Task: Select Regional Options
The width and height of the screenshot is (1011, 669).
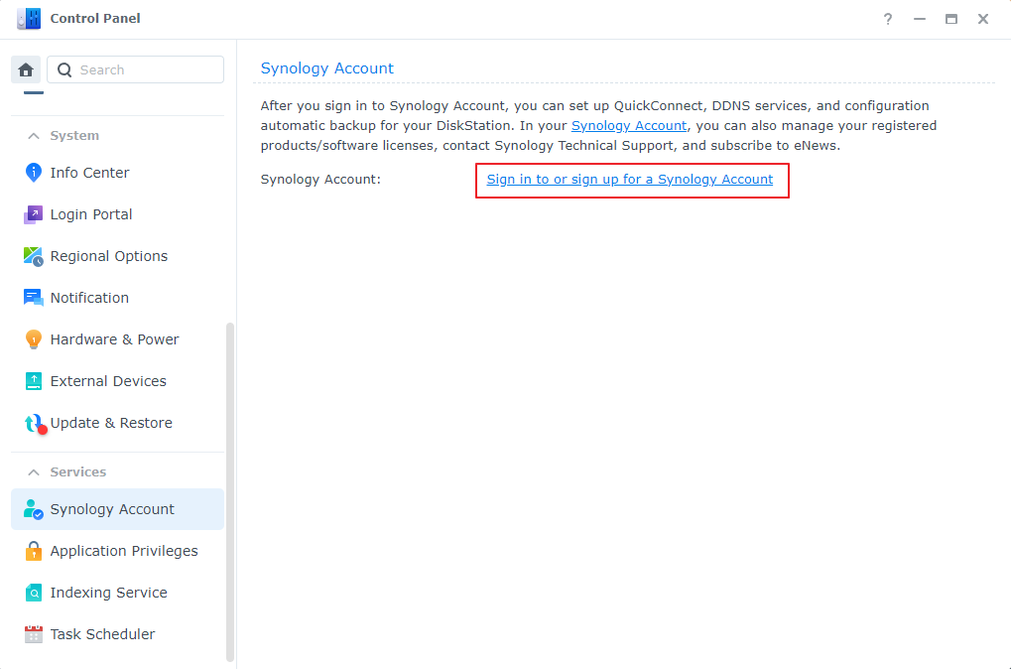Action: tap(117, 256)
